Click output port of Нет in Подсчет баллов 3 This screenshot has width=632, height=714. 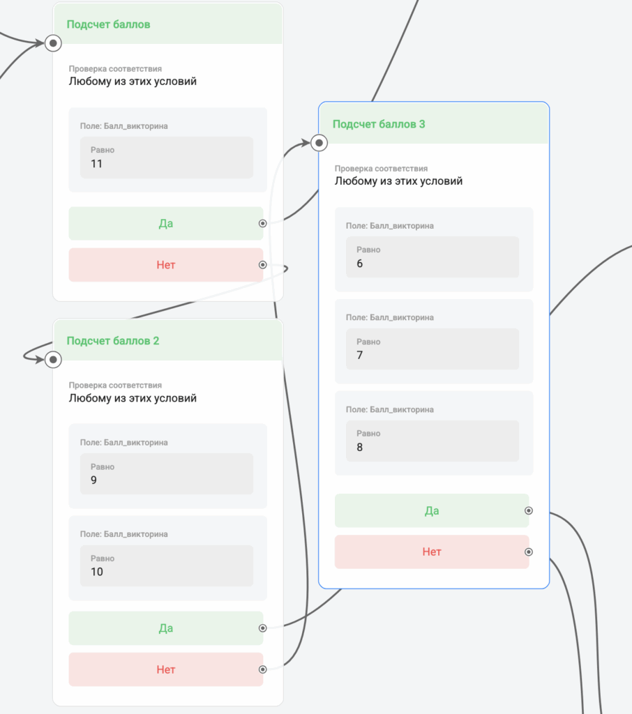[529, 552]
